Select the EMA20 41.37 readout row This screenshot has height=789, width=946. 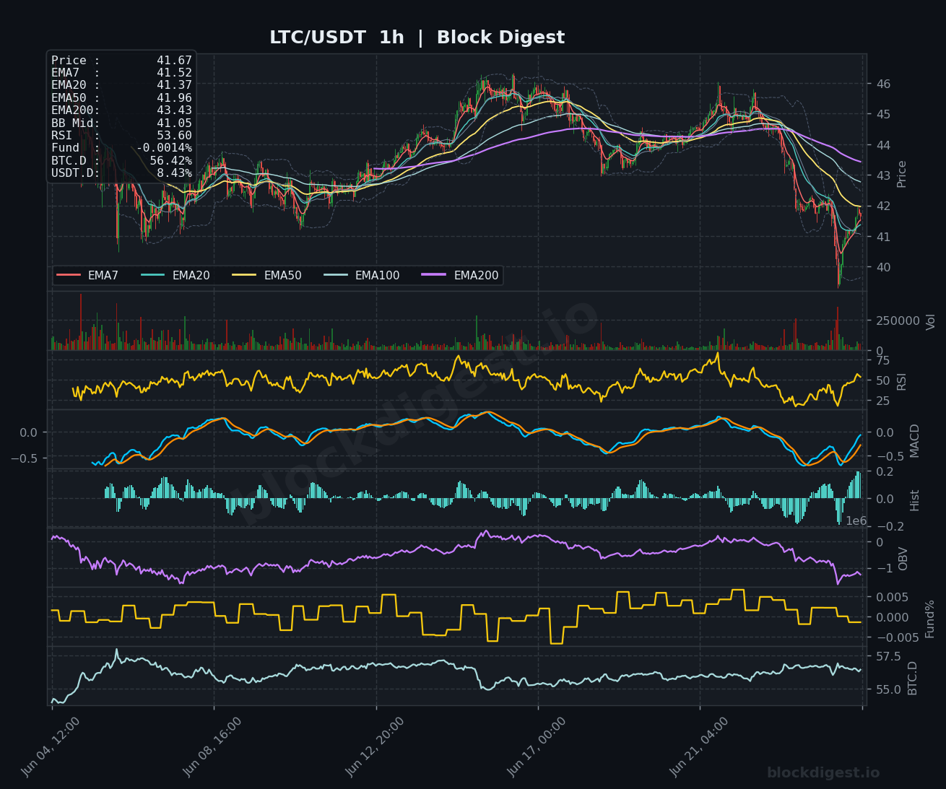coord(121,85)
